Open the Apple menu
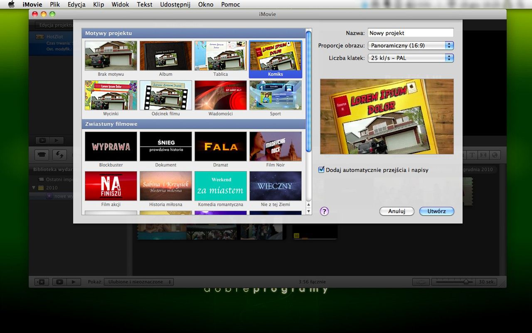The image size is (532, 333). click(x=11, y=5)
